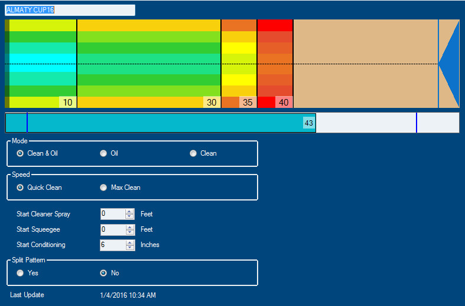465x306 pixels.
Task: Switch speed to Max Clean
Action: [x=103, y=187]
